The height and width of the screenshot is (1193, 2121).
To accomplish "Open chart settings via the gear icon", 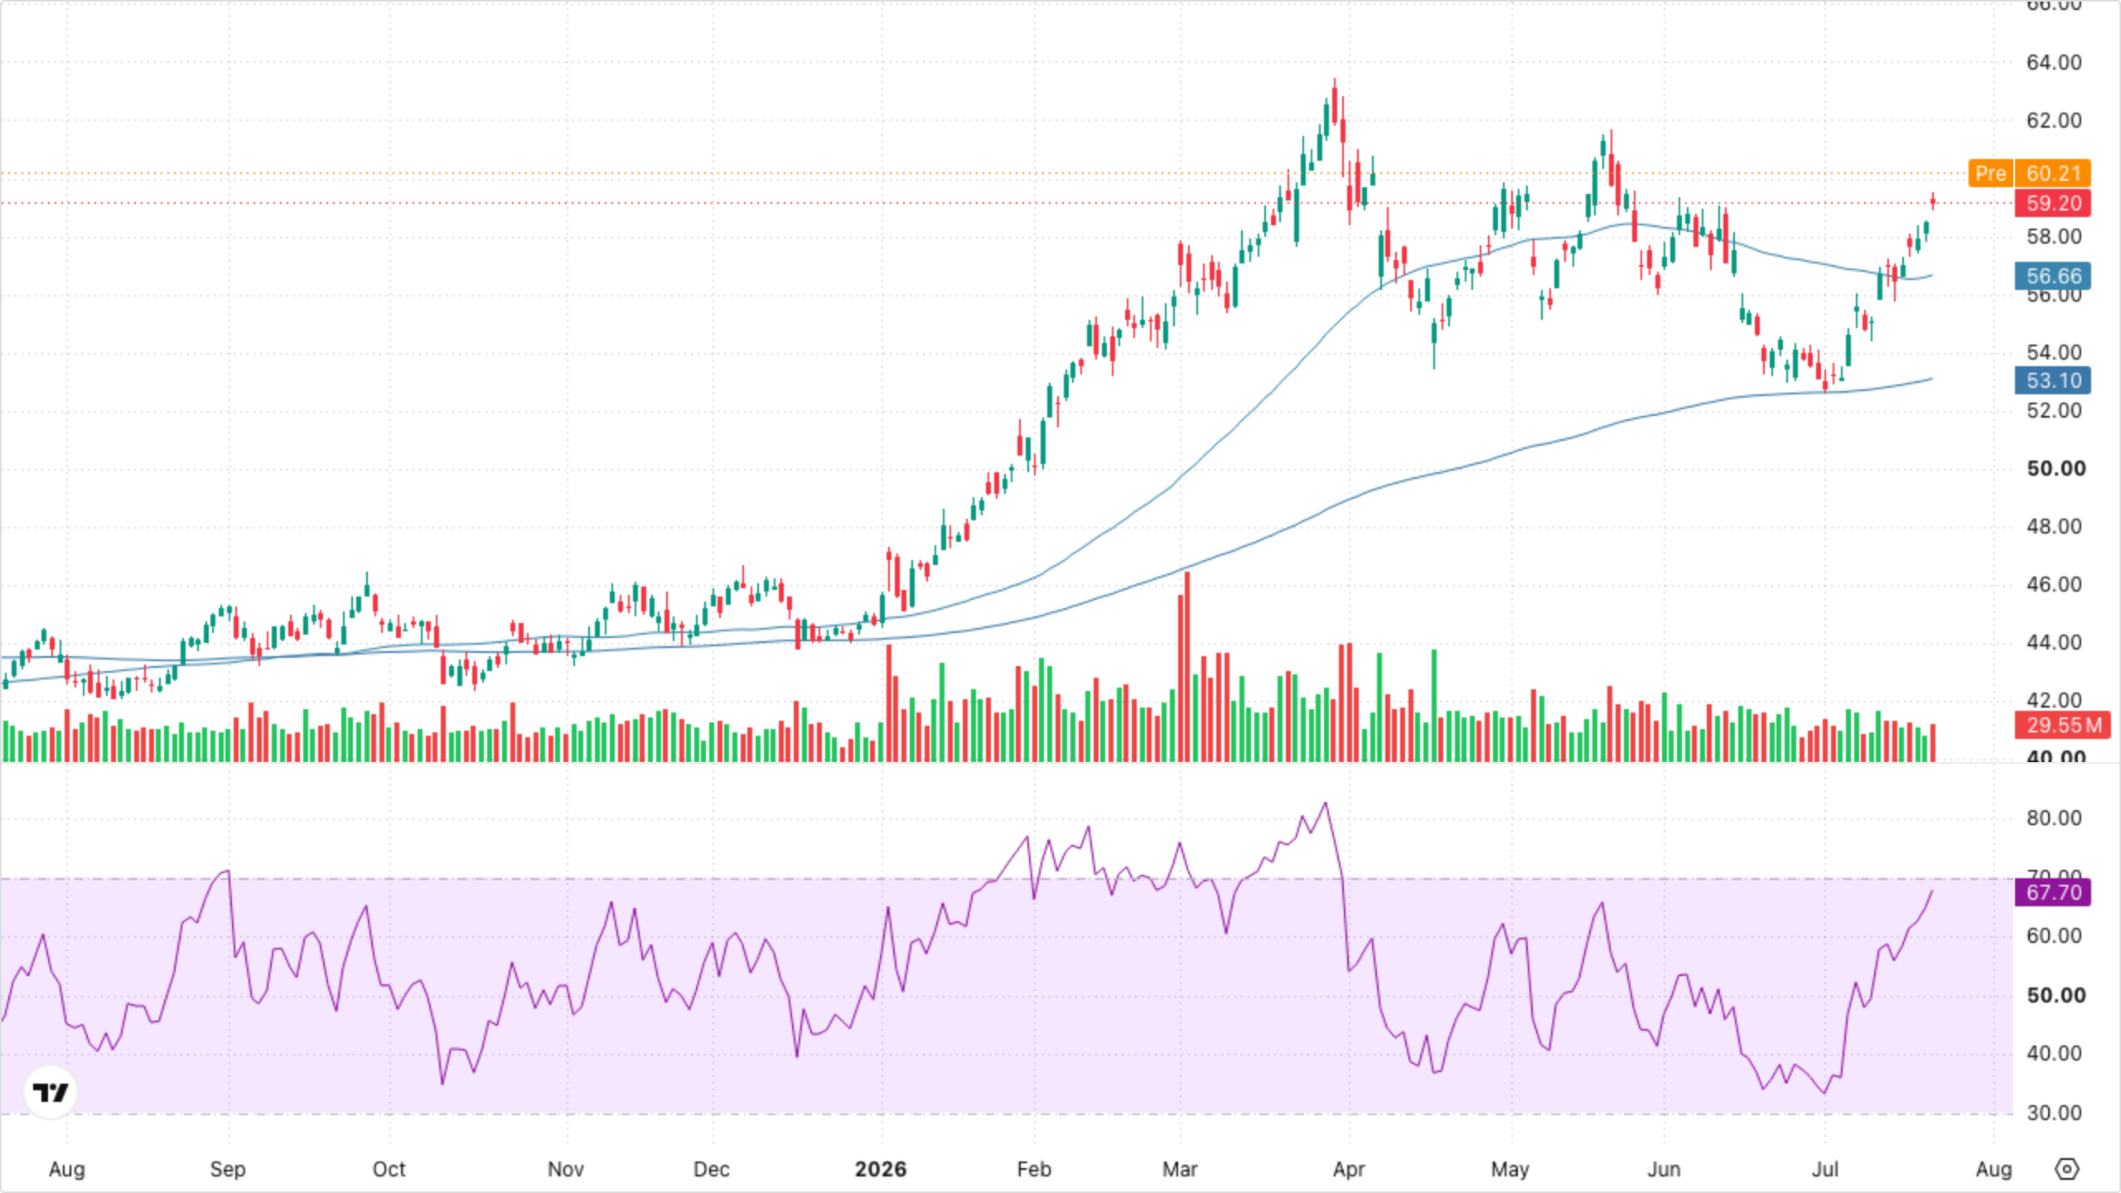I will [x=2067, y=1169].
